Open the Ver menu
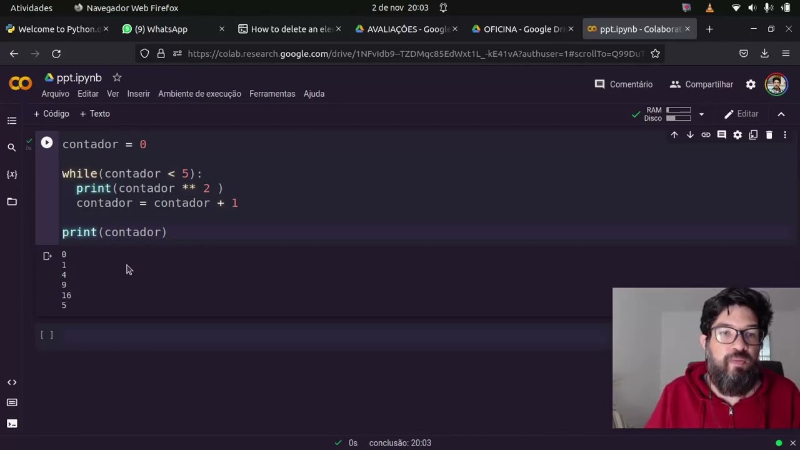Image resolution: width=800 pixels, height=450 pixels. [x=112, y=94]
